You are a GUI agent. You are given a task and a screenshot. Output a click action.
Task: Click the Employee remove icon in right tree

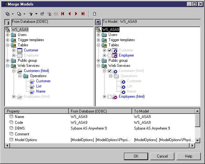(x=115, y=56)
